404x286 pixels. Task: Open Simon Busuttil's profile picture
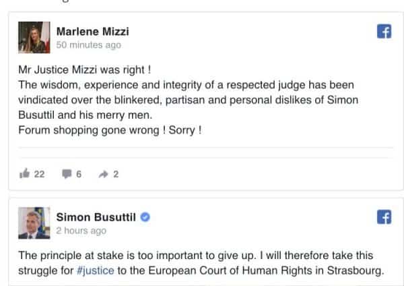[33, 223]
